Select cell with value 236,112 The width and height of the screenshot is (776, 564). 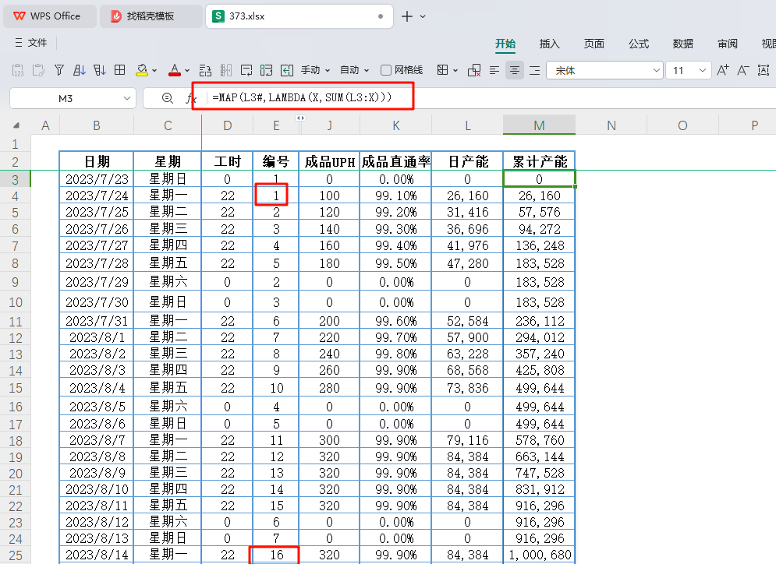coord(539,321)
